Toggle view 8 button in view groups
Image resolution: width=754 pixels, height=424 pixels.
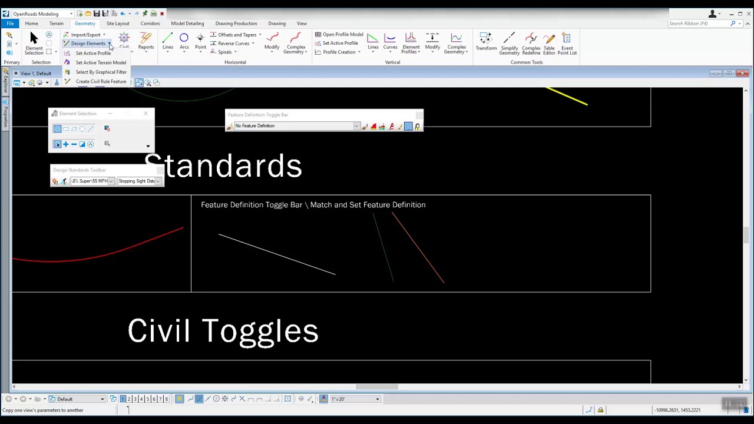(166, 399)
